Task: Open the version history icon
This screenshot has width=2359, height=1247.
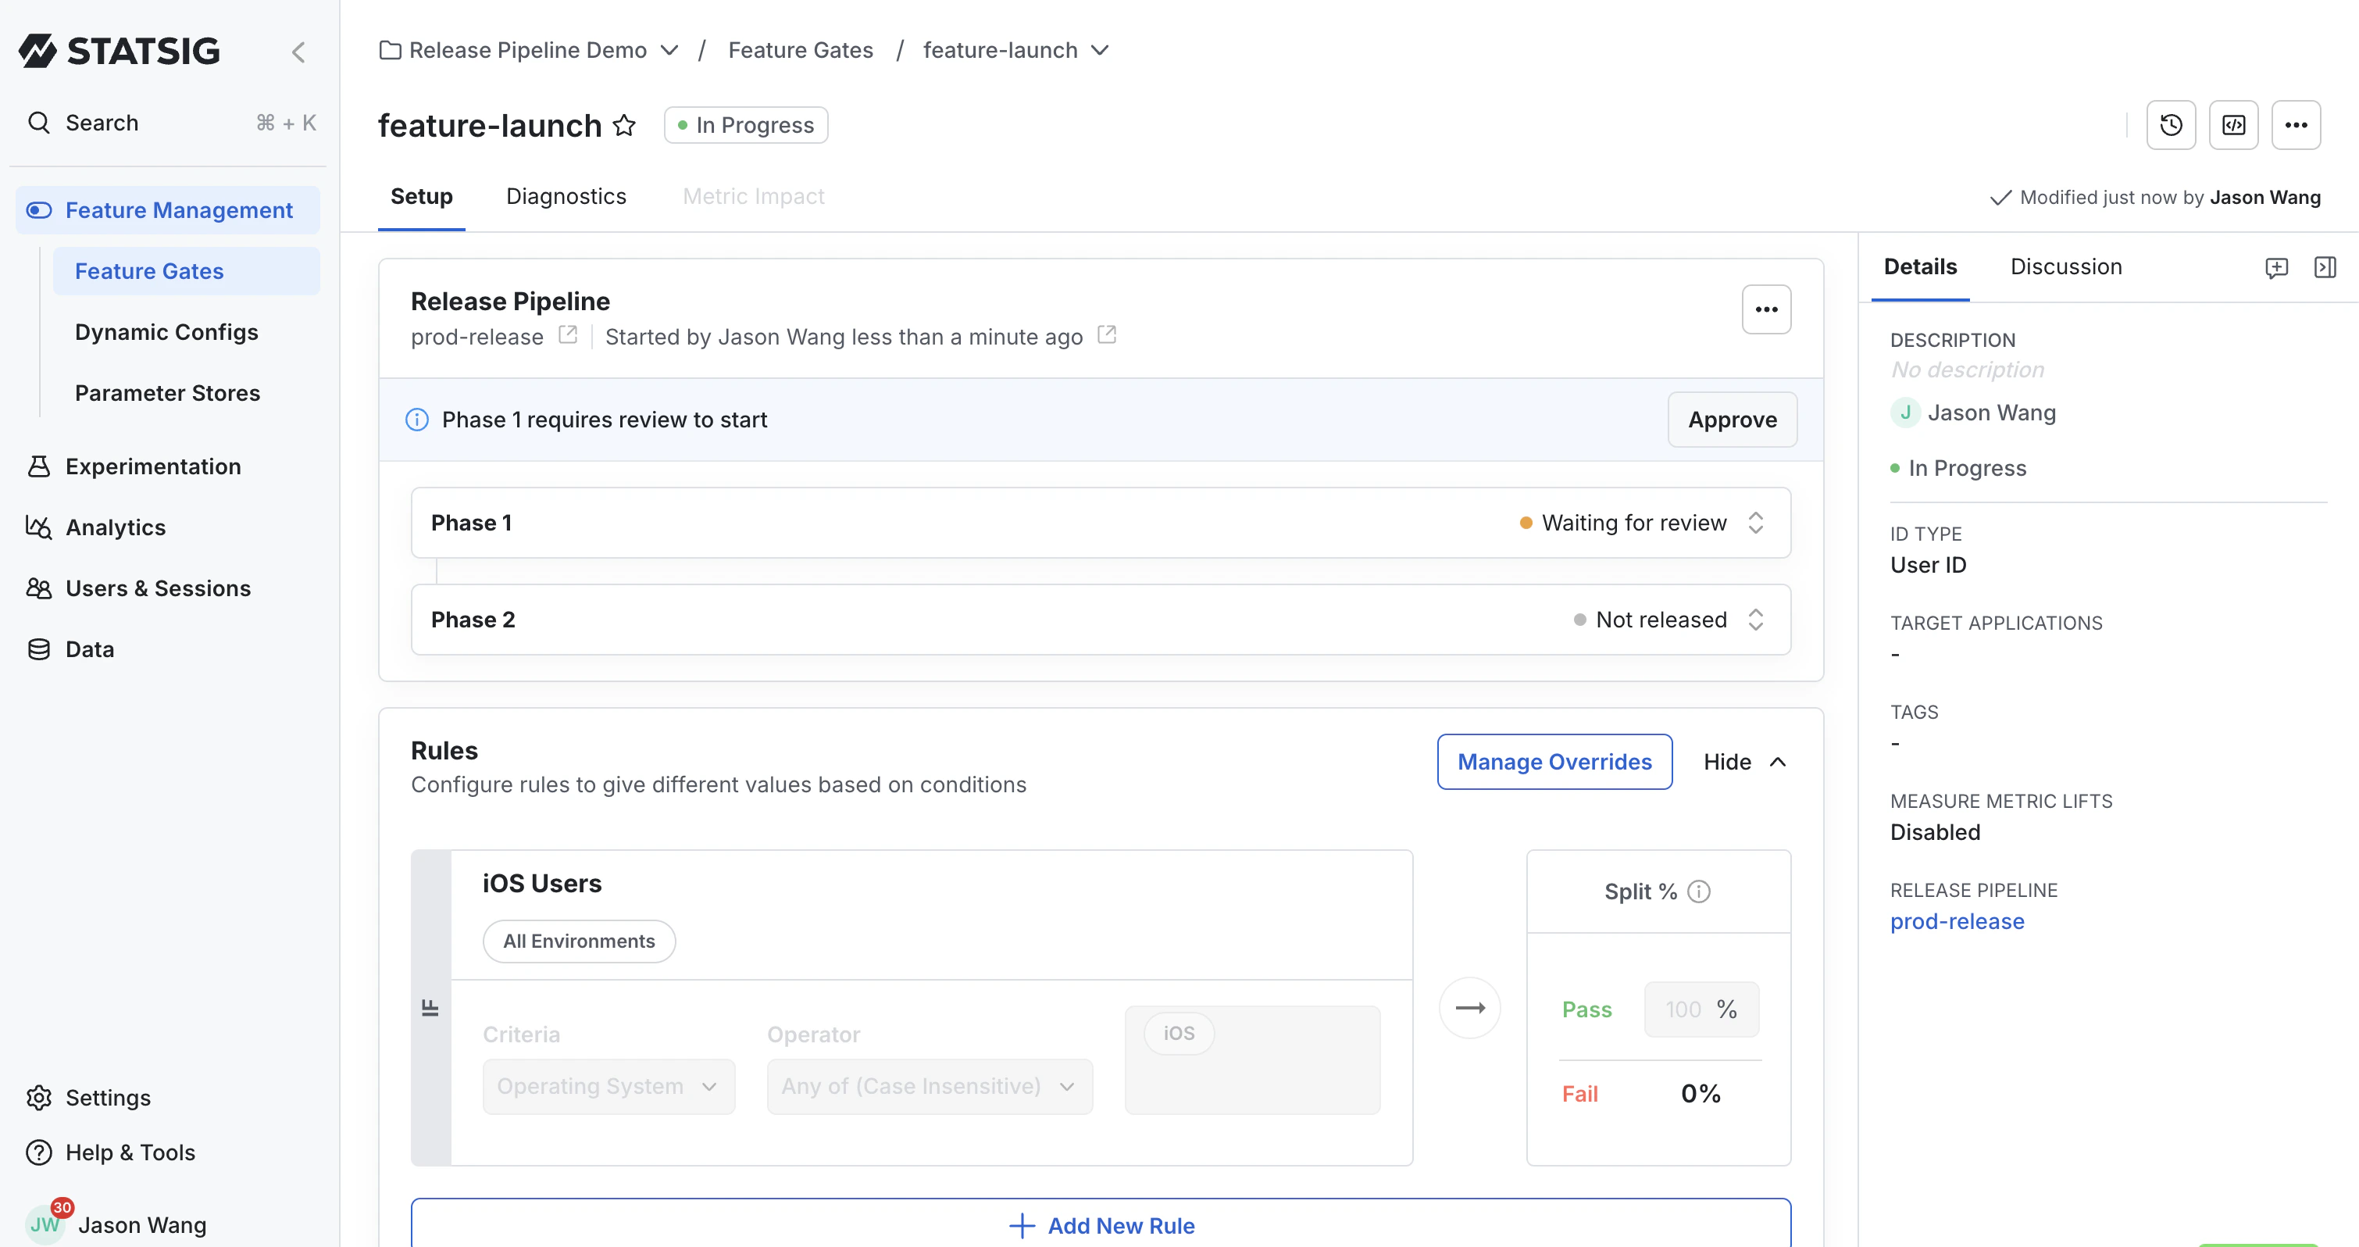Action: [x=2172, y=124]
